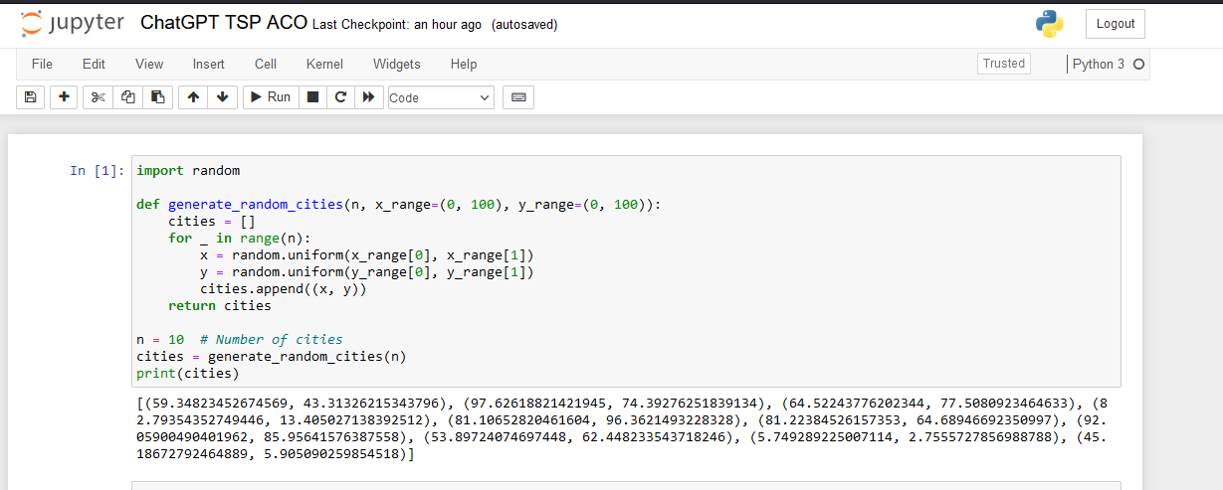Image resolution: width=1223 pixels, height=490 pixels.
Task: Open the Kernel menu
Action: tap(324, 64)
